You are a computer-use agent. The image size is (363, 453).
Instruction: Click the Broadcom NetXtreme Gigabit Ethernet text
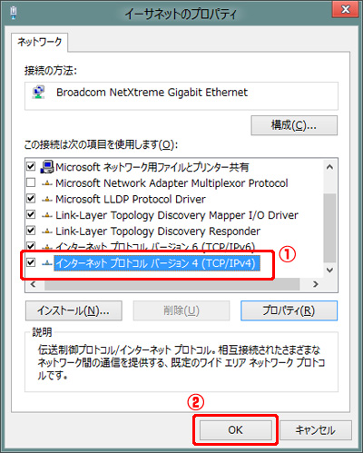click(152, 93)
